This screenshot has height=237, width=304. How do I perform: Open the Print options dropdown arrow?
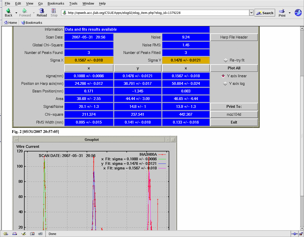290,13
